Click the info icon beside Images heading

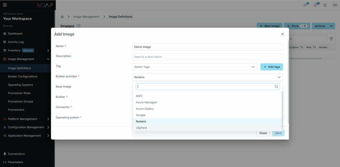pyautogui.click(x=79, y=26)
